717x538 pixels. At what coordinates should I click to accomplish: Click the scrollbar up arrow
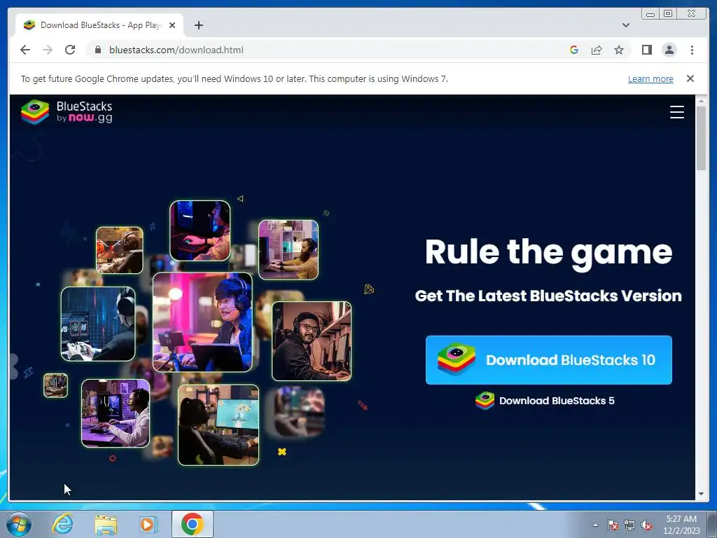point(701,100)
